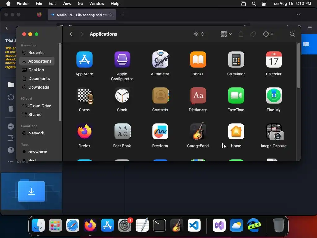This screenshot has width=317, height=238.
Task: Open the Action ellipsis menu dropdown
Action: (x=268, y=34)
